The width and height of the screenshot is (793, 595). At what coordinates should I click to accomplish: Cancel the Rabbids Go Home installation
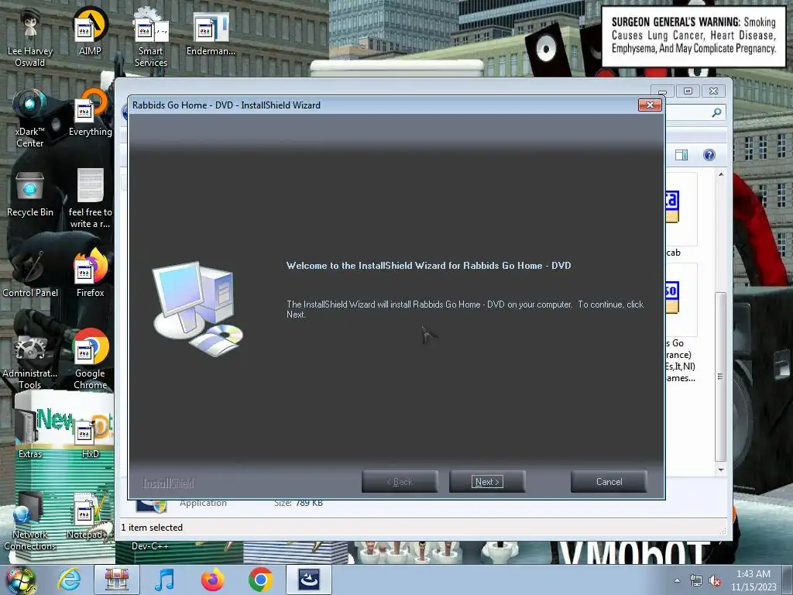click(x=609, y=482)
